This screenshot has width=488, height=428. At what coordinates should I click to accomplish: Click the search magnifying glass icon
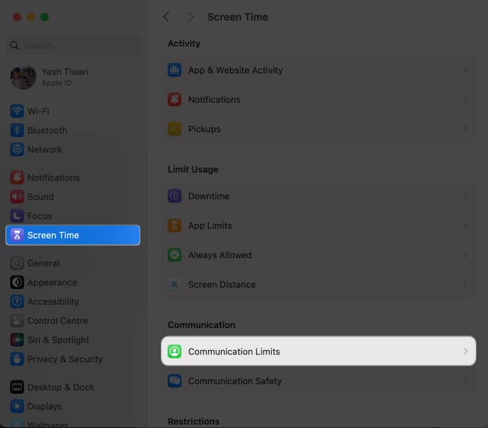click(x=14, y=45)
